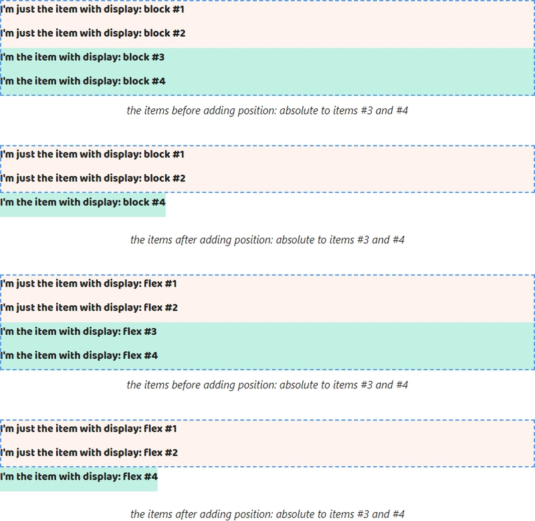Click absolute-positioned flex #4 below last container
535x521 pixels.
79,479
